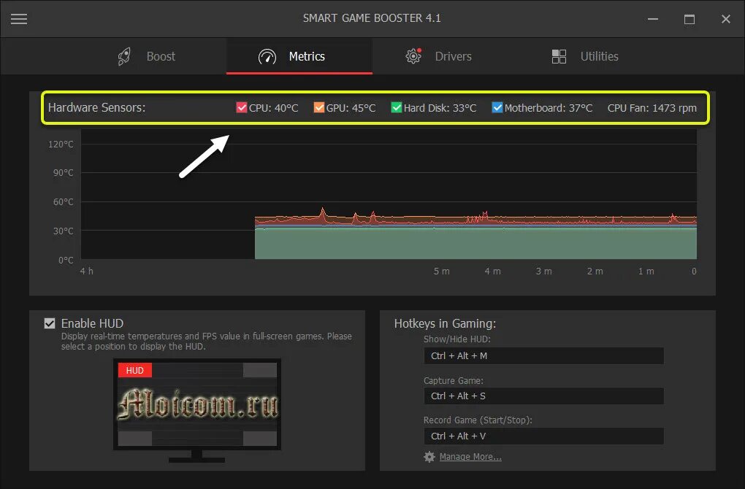Go to the Drivers tab

pos(444,56)
